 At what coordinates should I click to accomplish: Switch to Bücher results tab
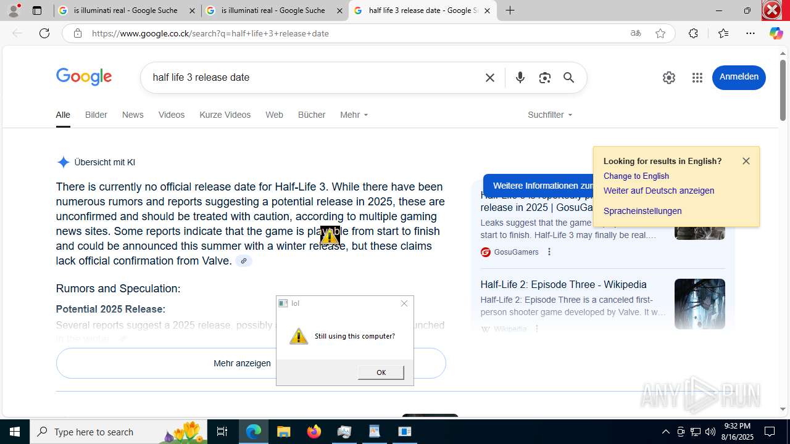(x=312, y=115)
